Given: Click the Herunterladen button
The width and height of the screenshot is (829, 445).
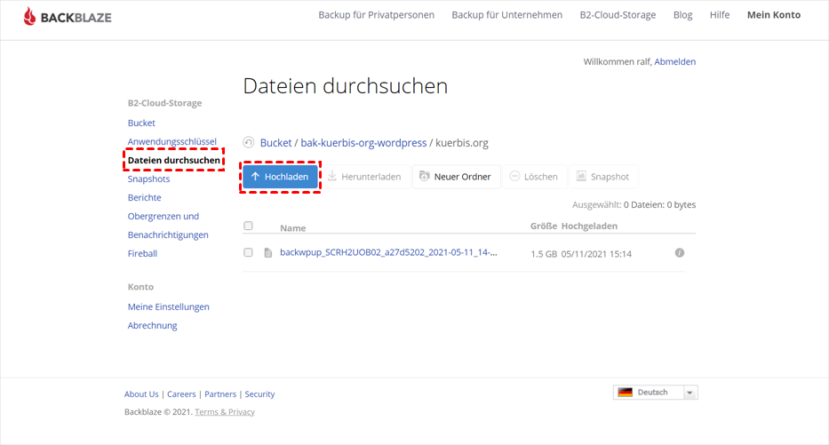Looking at the screenshot, I should coord(364,177).
